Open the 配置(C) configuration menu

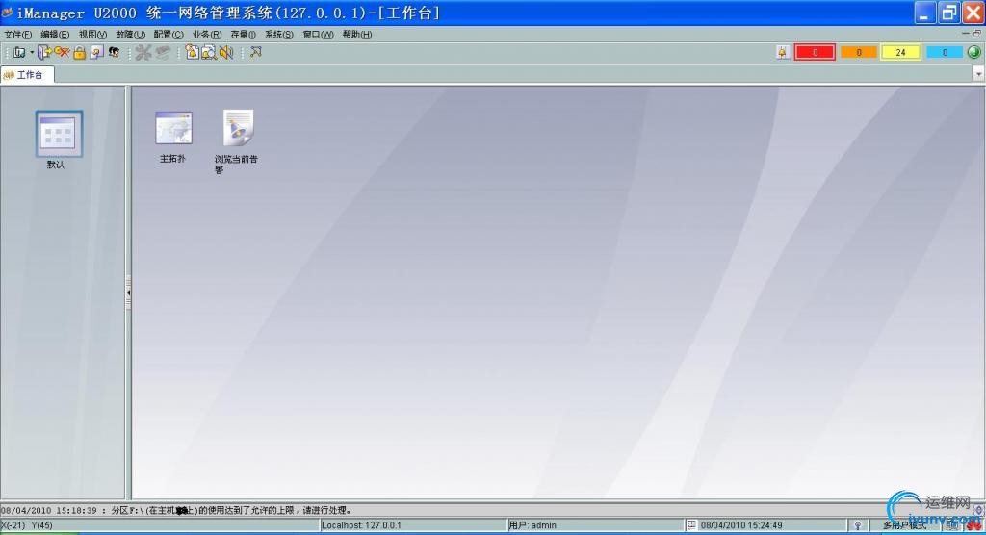pyautogui.click(x=169, y=35)
